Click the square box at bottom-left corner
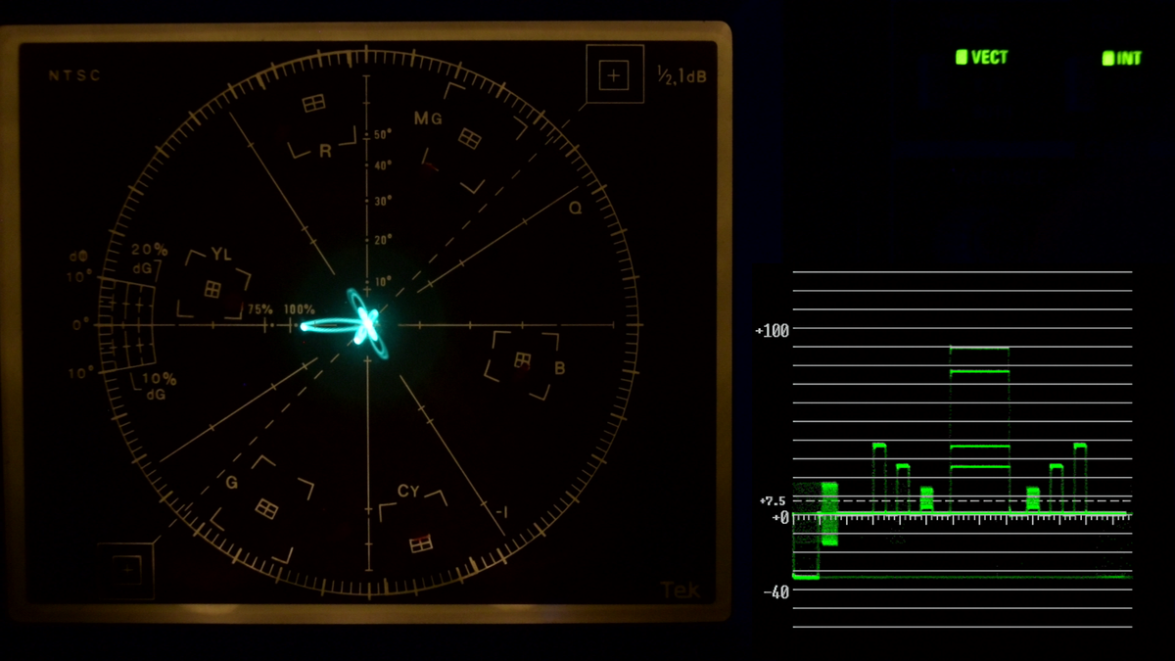Screen dimensions: 1175x661 click(x=126, y=569)
